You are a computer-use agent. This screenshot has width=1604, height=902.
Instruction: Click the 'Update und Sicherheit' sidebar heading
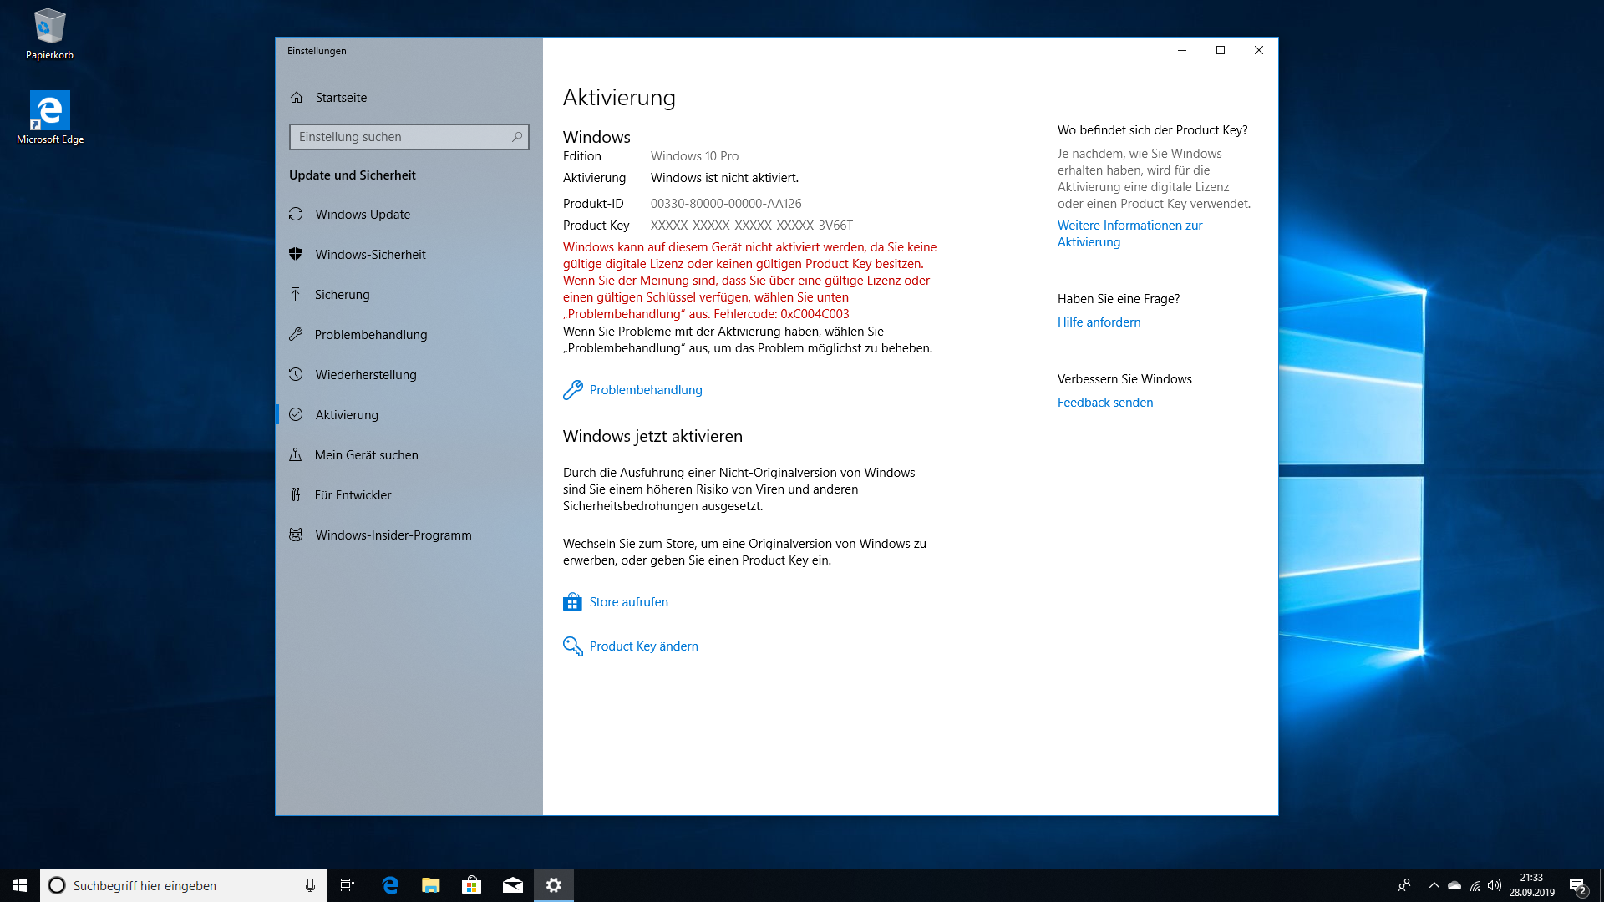352,175
